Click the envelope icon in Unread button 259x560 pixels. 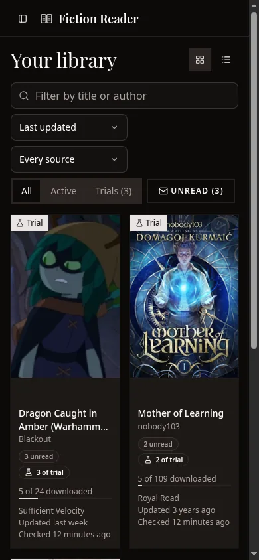coord(163,191)
